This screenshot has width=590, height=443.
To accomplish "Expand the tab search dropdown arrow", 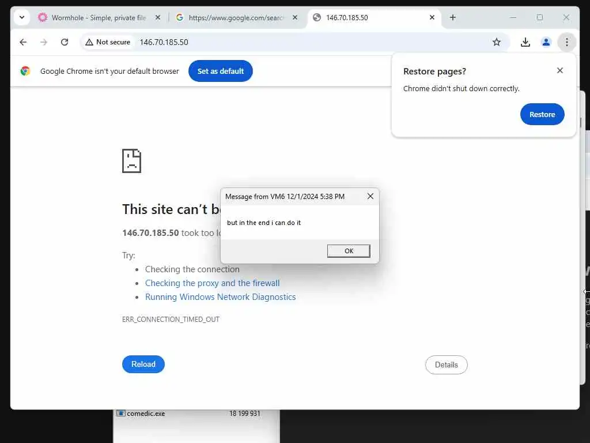I will 22,17.
